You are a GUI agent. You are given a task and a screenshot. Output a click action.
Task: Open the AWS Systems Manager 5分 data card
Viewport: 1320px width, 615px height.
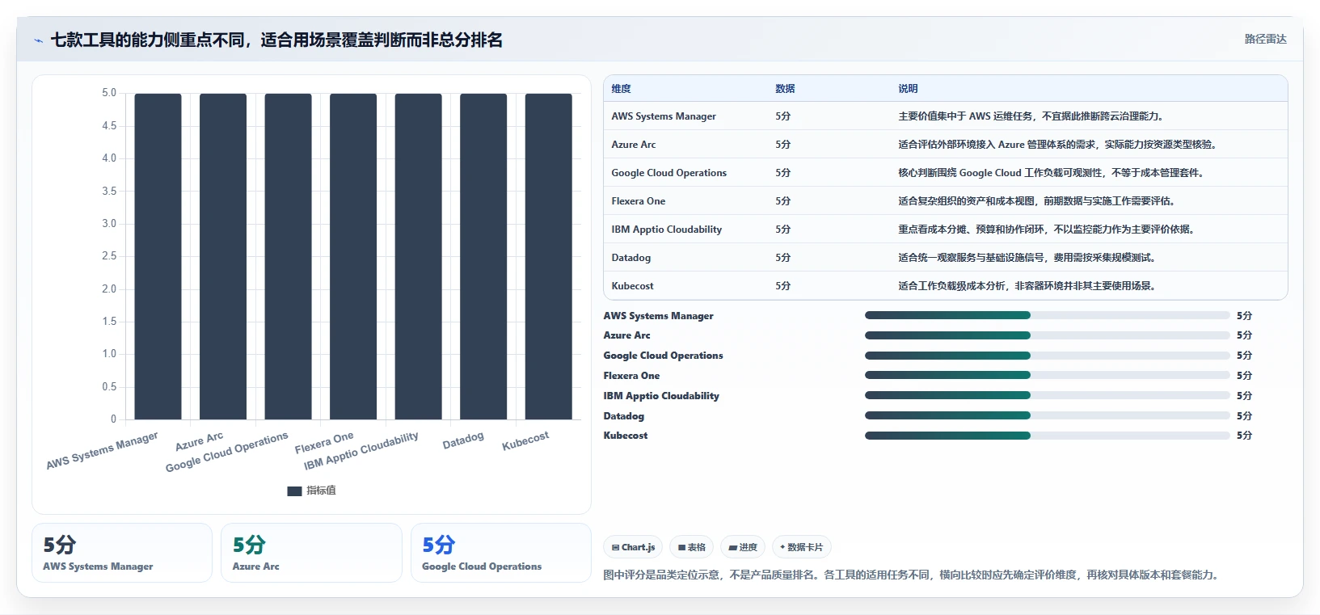[122, 553]
